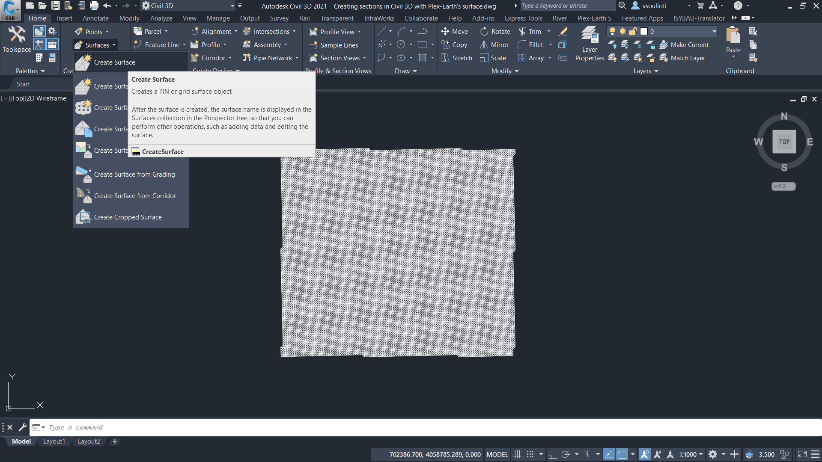The width and height of the screenshot is (822, 462).
Task: Click the MODEL space button
Action: (x=497, y=454)
